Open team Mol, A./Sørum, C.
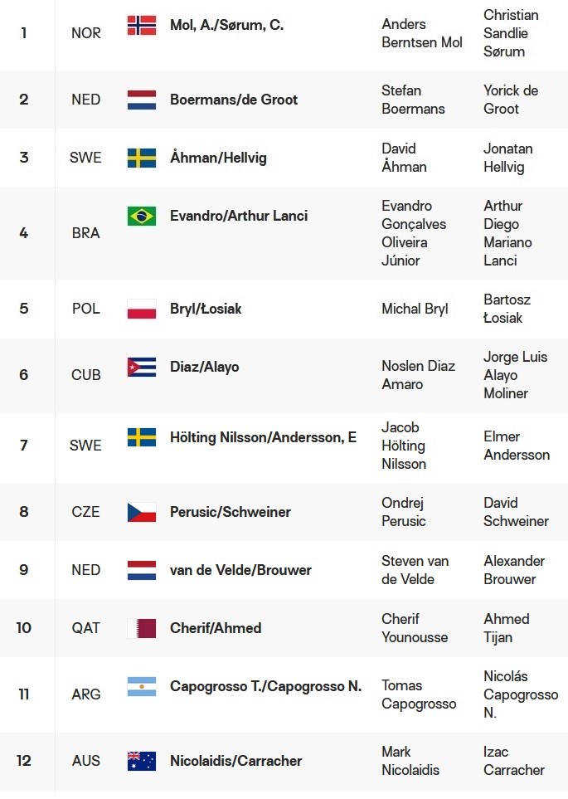The height and width of the screenshot is (799, 568). (x=226, y=25)
